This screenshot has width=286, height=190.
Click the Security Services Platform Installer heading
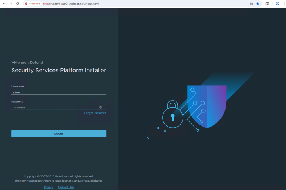coord(59,71)
